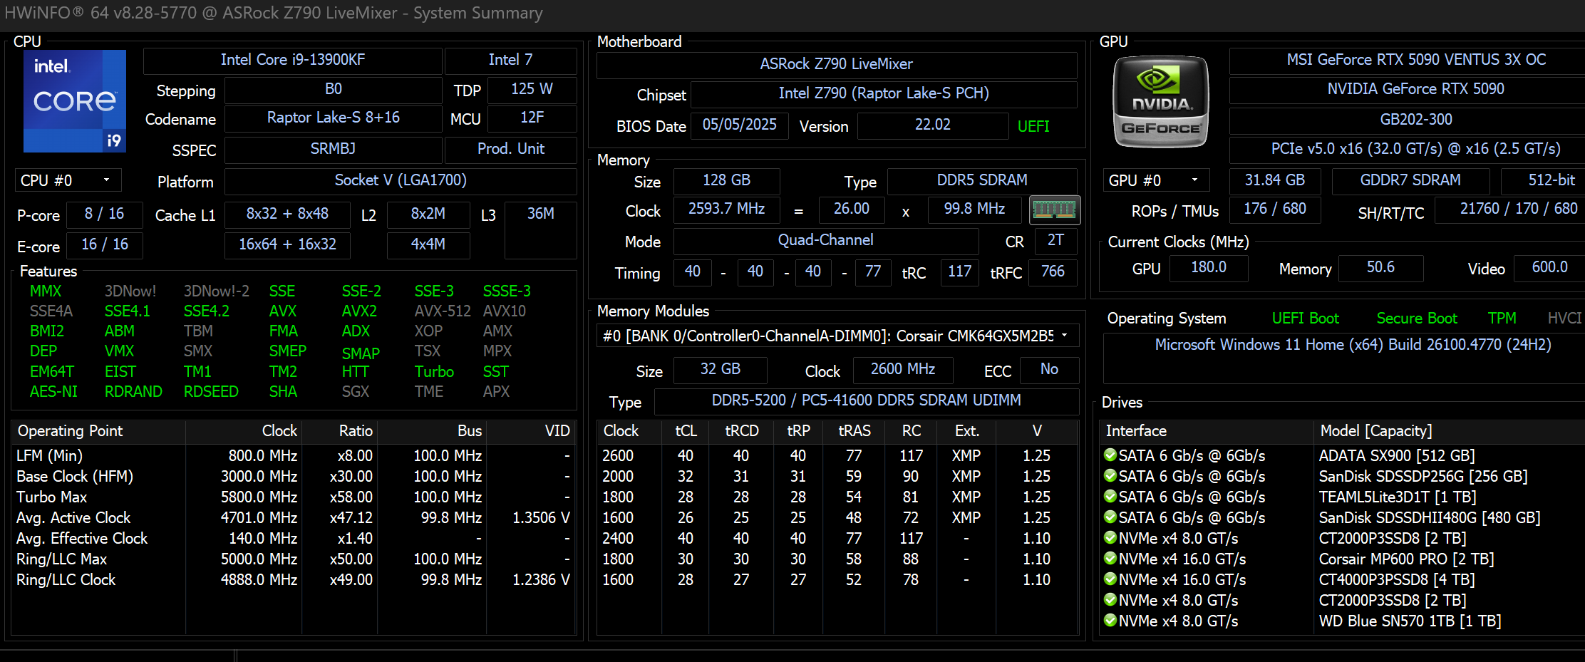Click the RDSEED feature label

click(x=211, y=392)
